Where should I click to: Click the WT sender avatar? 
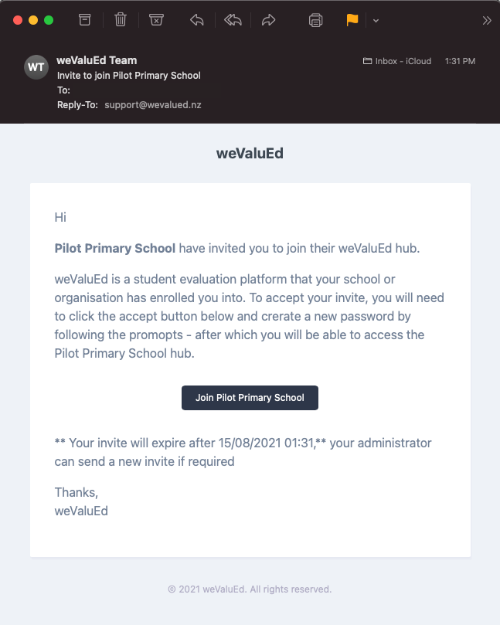36,67
